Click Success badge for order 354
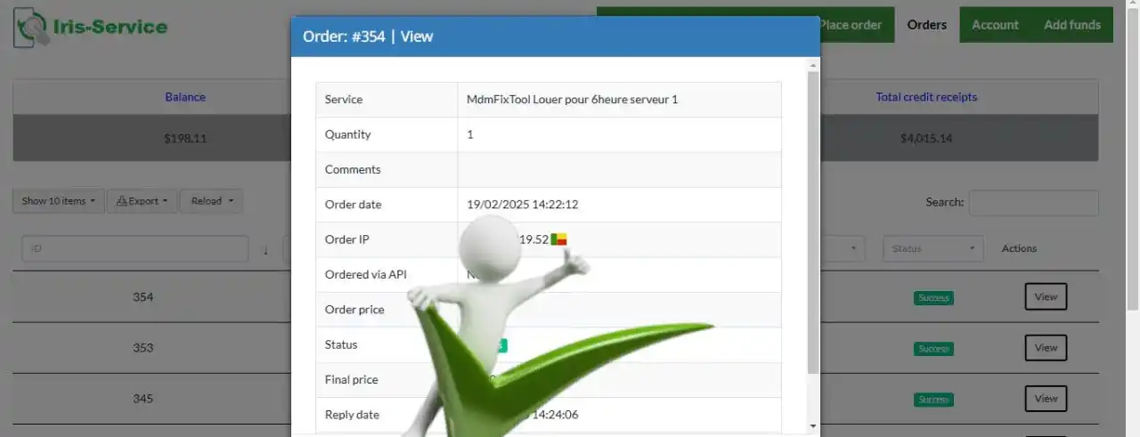This screenshot has width=1140, height=437. click(x=933, y=298)
